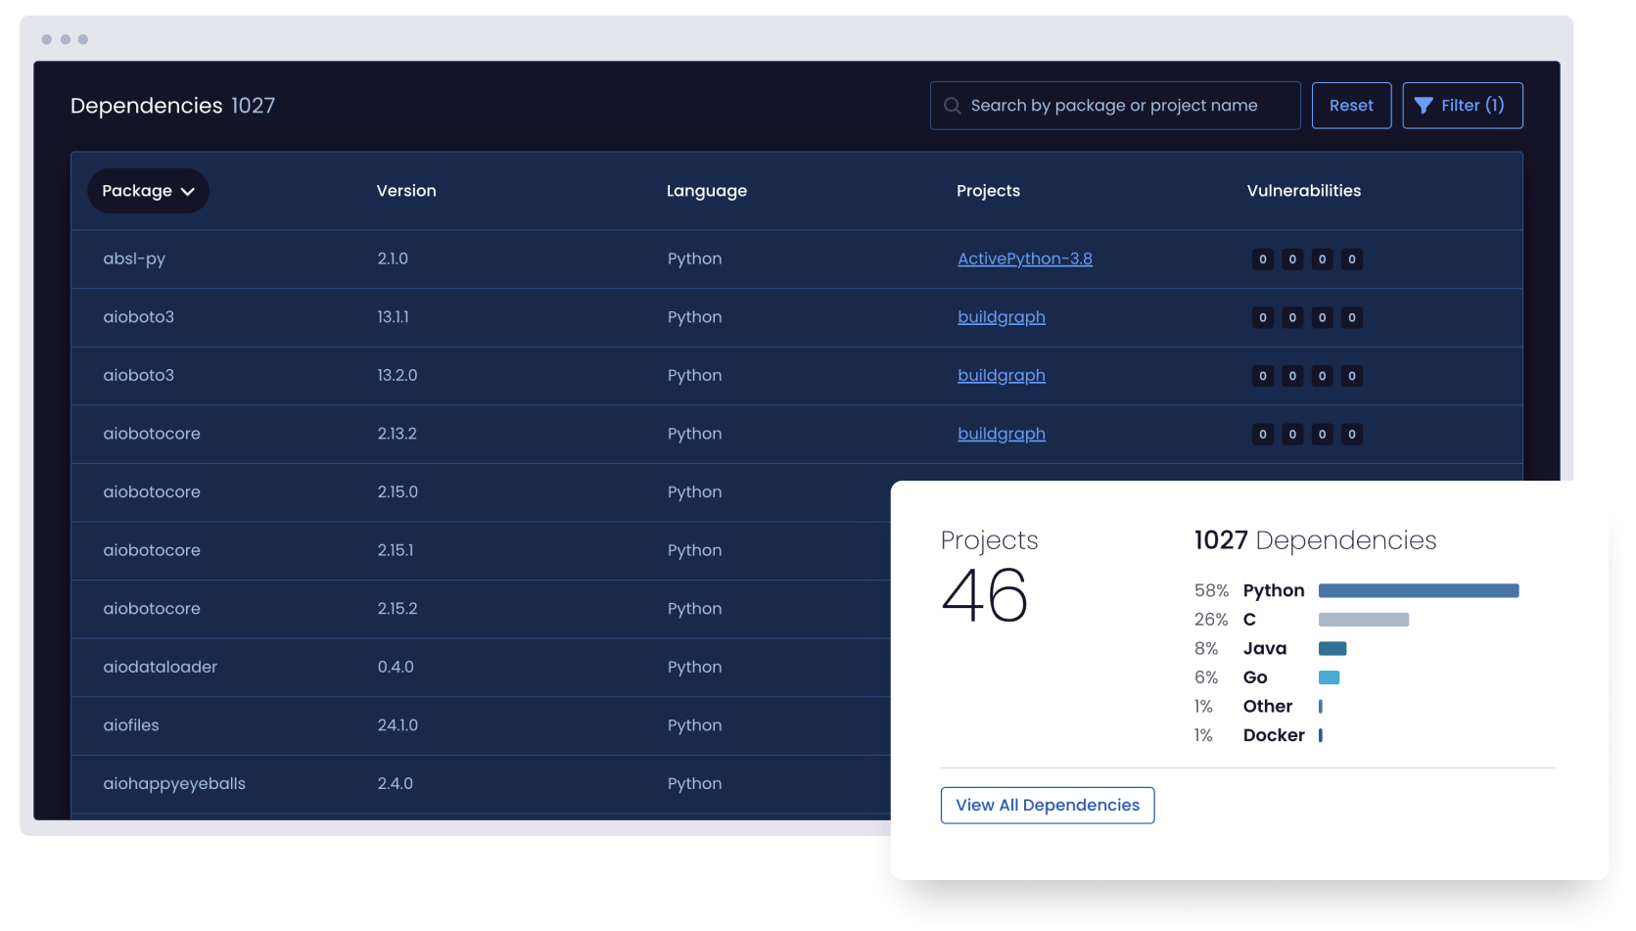1636x931 pixels.
Task: Click last vulnerability badge for aioboto3 13.2.0
Action: coord(1351,376)
